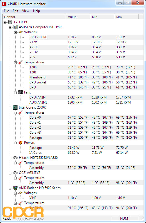146x223 pixels.
Task: Click the Intel Core Temperatures thermometer icon
Action: click(x=21, y=112)
